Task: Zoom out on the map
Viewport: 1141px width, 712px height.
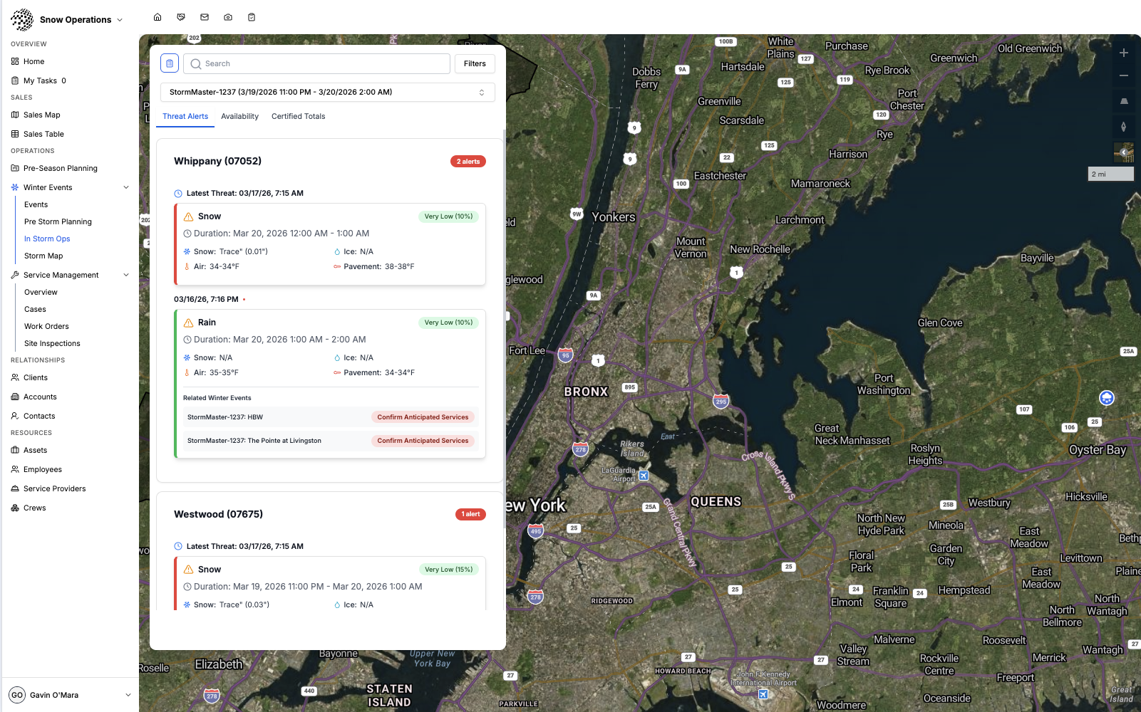Action: click(x=1123, y=75)
